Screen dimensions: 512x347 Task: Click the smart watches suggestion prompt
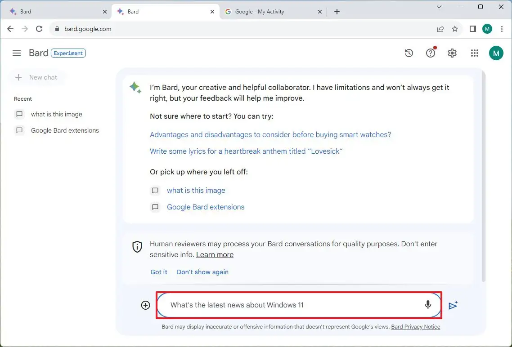tap(270, 134)
